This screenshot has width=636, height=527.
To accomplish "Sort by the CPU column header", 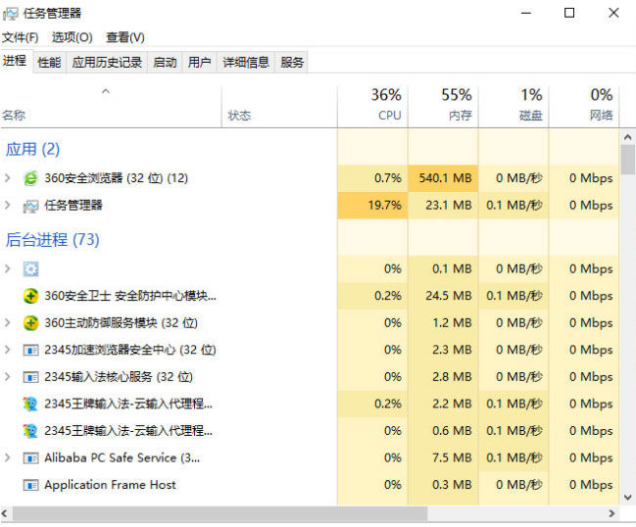I will (x=372, y=106).
